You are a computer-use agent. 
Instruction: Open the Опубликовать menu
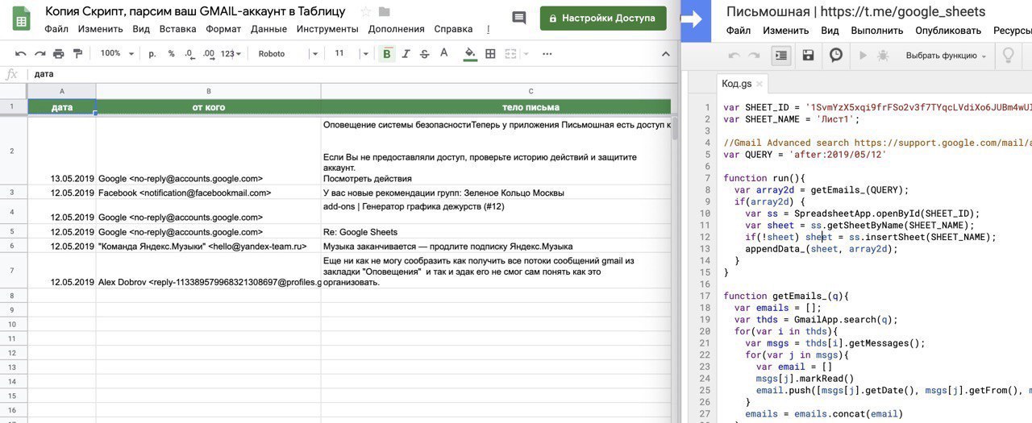point(948,31)
